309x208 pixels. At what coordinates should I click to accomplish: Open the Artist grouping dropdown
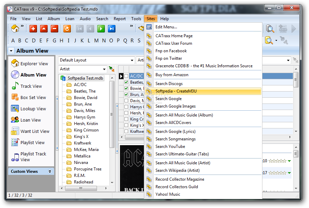pos(104,69)
